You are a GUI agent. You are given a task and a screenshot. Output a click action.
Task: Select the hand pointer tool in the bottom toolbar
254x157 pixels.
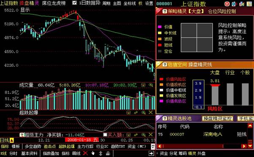click(x=93, y=153)
